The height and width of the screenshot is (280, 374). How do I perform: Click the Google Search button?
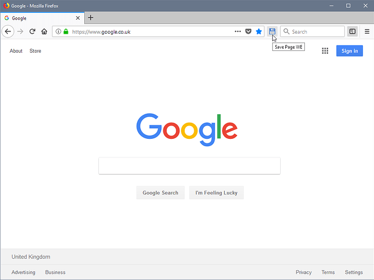[x=160, y=193]
